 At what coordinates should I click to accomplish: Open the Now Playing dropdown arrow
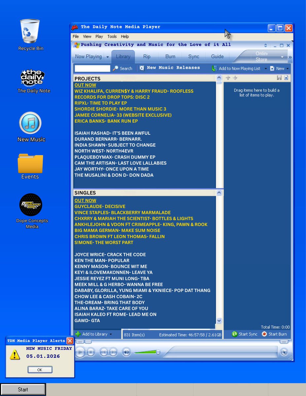(108, 57)
